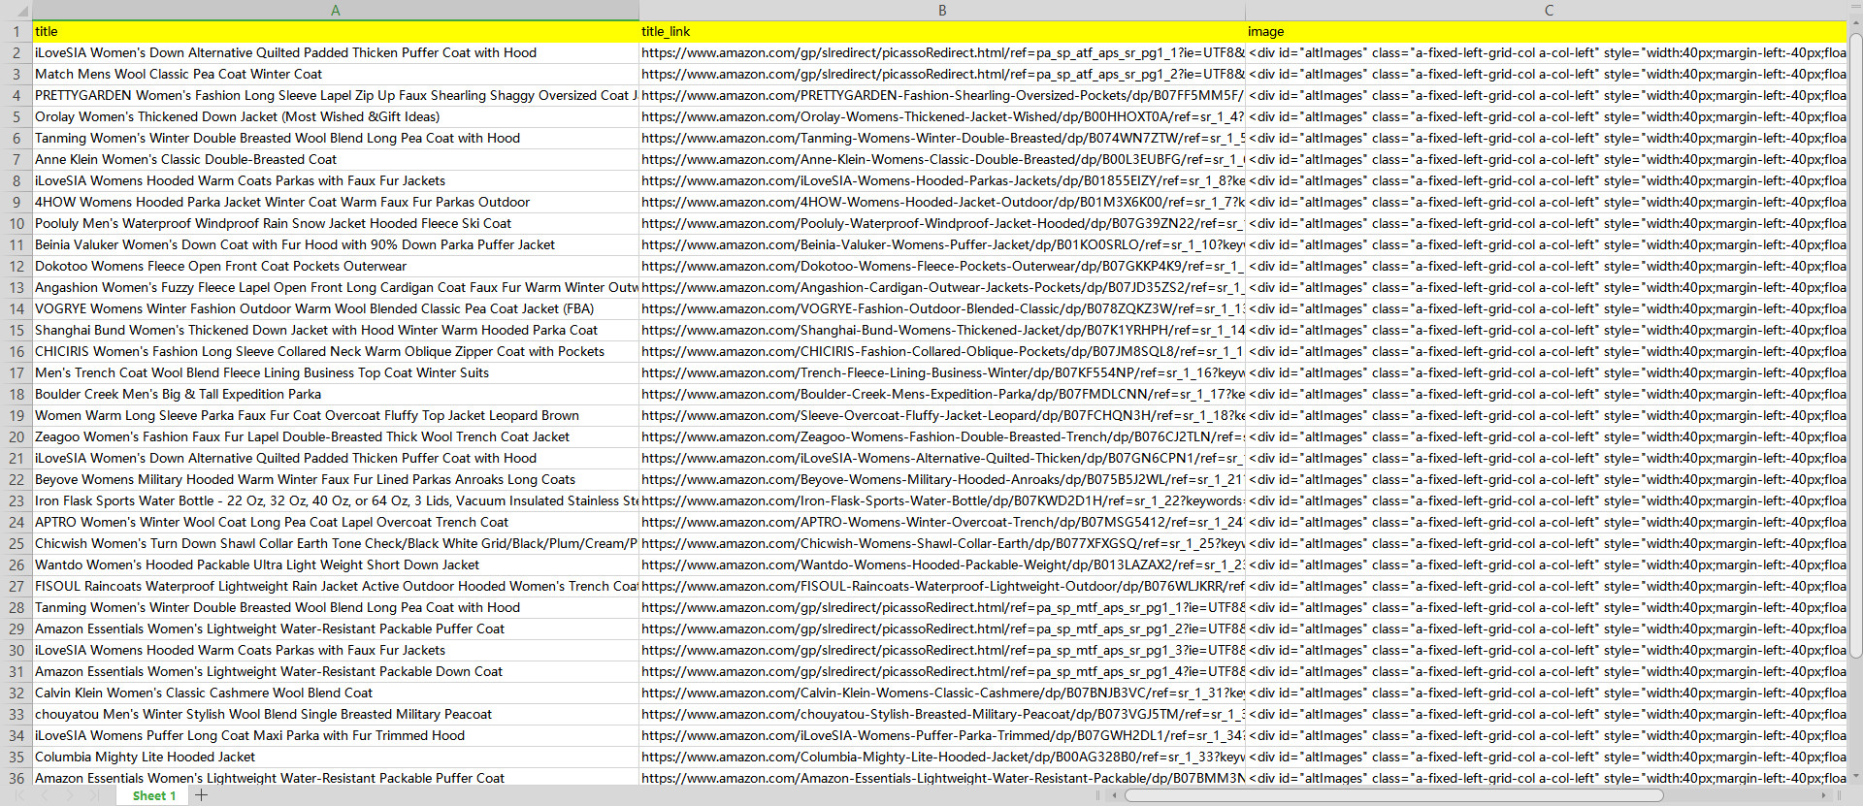Select the 'title' header cell
This screenshot has width=1863, height=806.
coord(335,31)
